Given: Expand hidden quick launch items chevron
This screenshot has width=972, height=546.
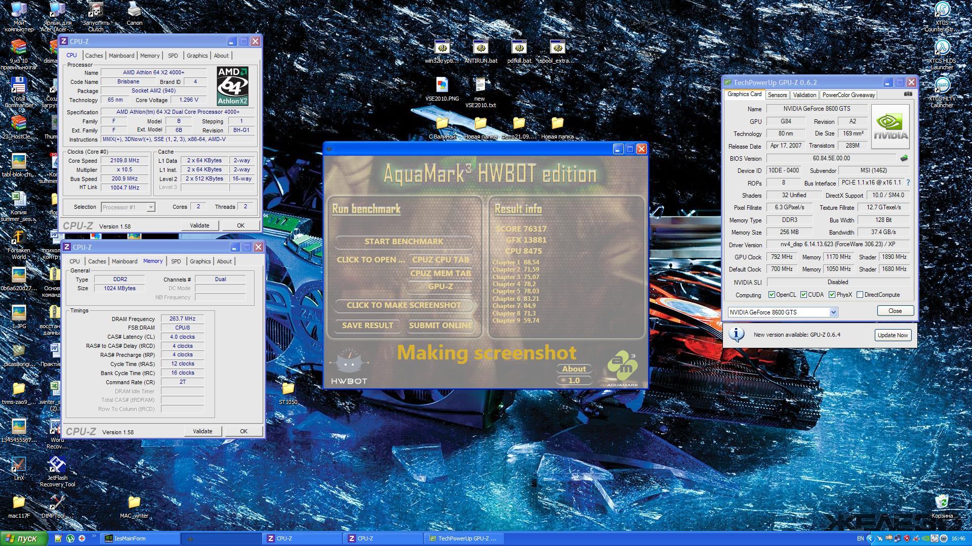Looking at the screenshot, I should (x=94, y=536).
